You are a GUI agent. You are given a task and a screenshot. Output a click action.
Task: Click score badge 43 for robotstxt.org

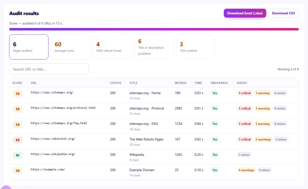click(x=17, y=140)
